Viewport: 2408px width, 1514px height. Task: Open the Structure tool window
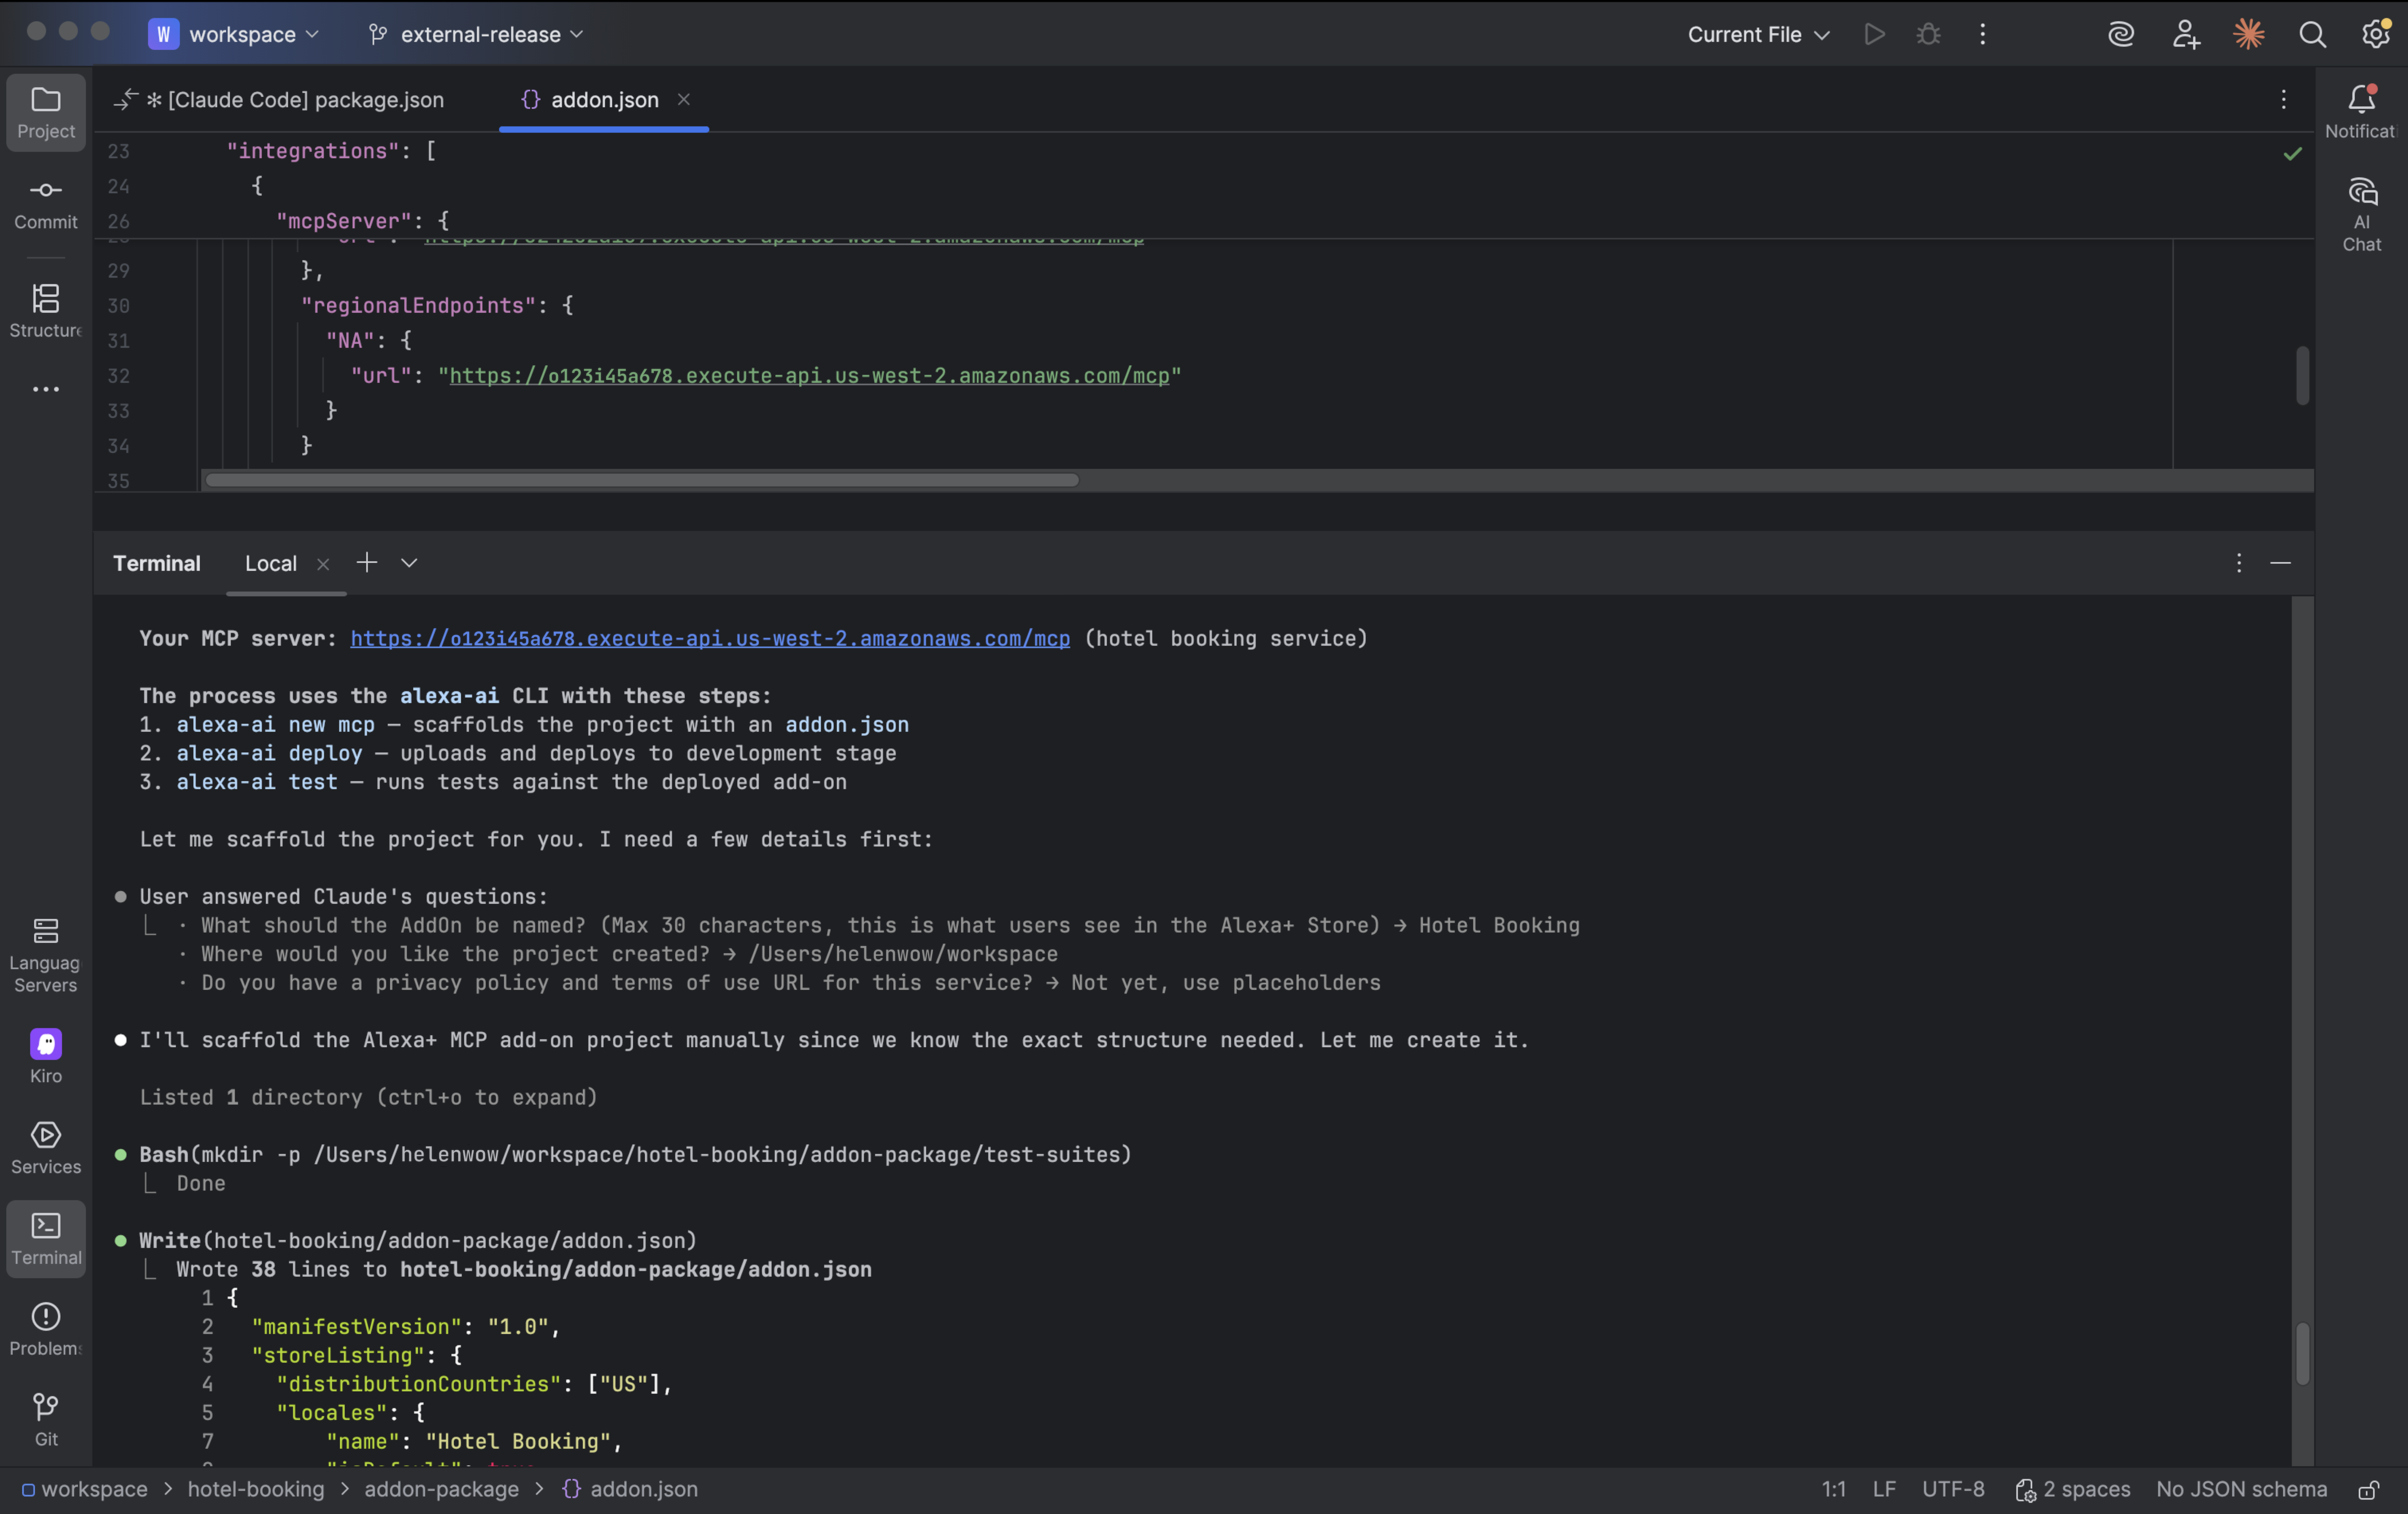tap(46, 311)
